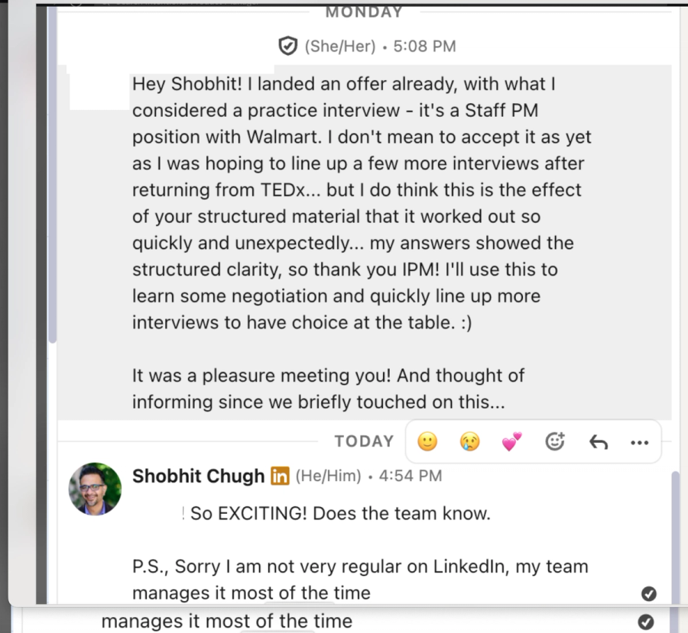This screenshot has height=633, width=688.
Task: React with the pink hearts emoji
Action: pos(511,441)
